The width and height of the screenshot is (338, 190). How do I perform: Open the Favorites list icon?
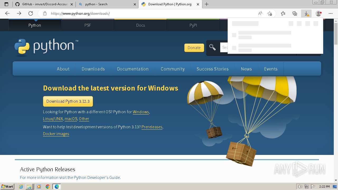[283, 13]
